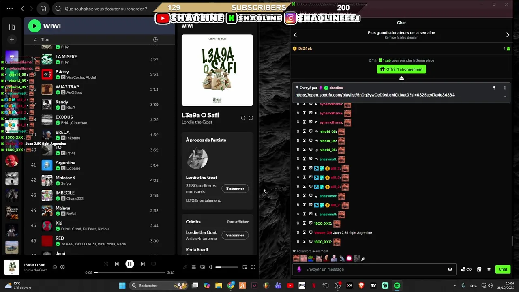Viewport: 519px width, 292px height.
Task: Select the track IMBECILE by Chaos333
Action: click(99, 195)
